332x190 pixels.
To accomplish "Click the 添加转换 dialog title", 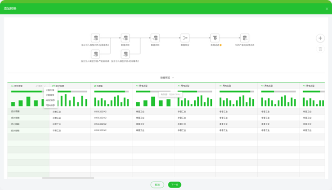I will pyautogui.click(x=10, y=9).
